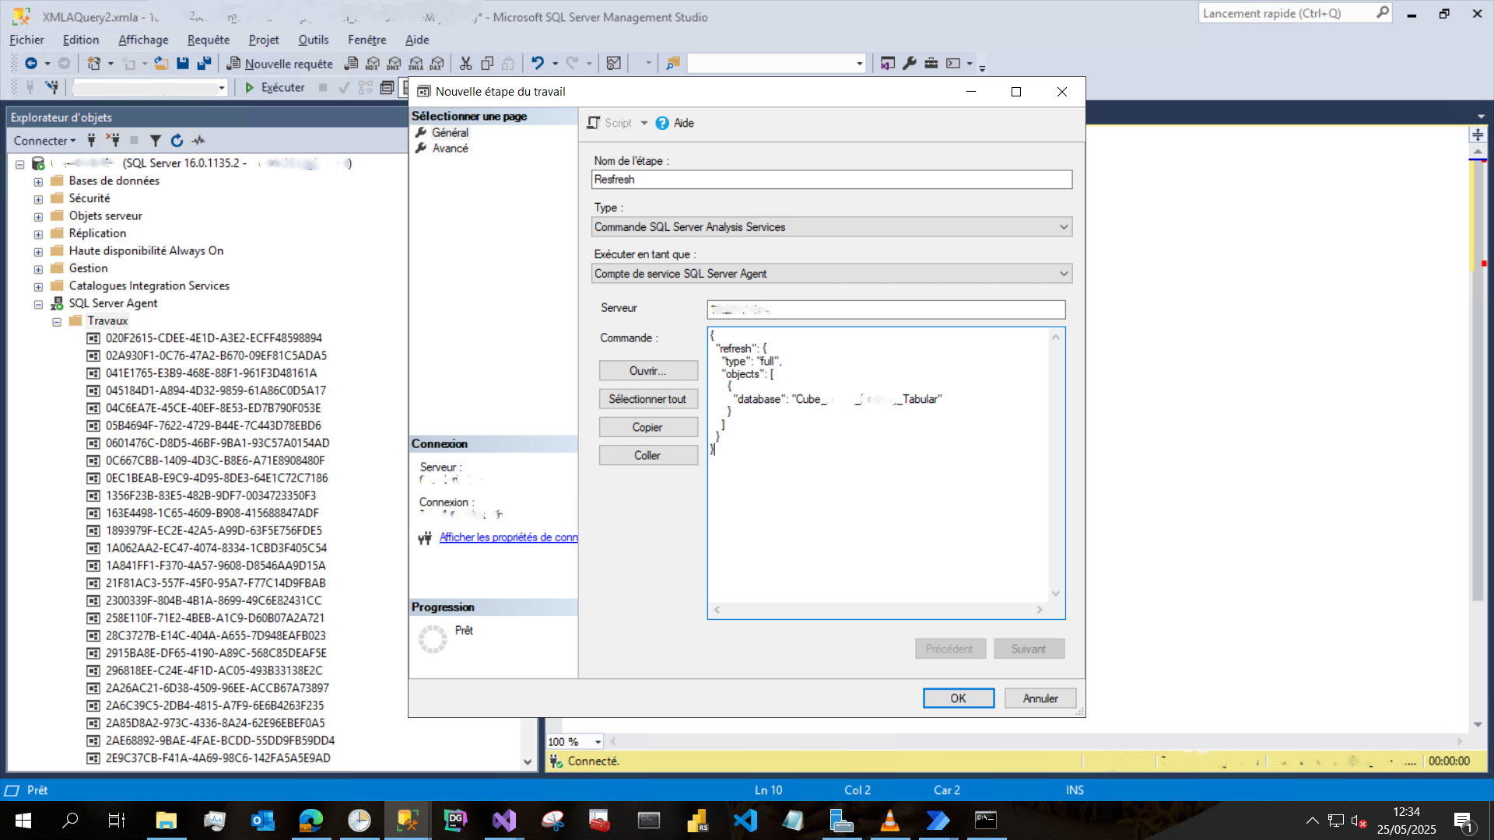Click the VLC icon in the taskbar
Screen dimensions: 1494x840
pyautogui.click(x=889, y=821)
